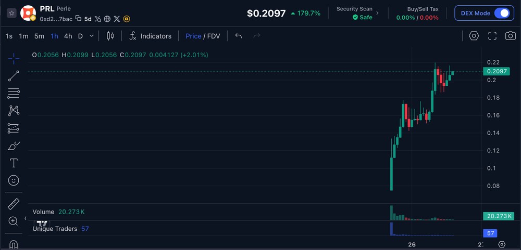
Task: Redo the chart action
Action: click(256, 36)
